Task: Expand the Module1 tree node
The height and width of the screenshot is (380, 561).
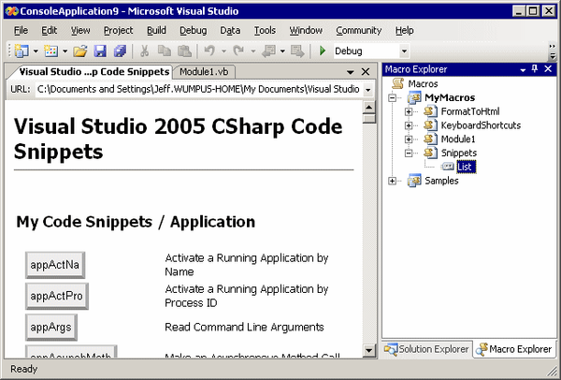Action: [x=409, y=139]
